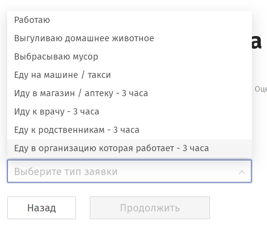Screen dimensions: 267x231
Task: Collapse the list with the chevron arrow
Action: click(x=242, y=172)
